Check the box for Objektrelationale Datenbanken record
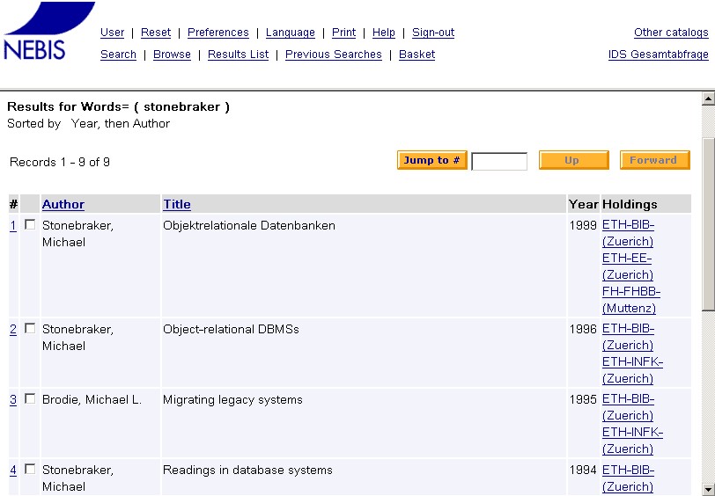715x496 pixels. [30, 225]
